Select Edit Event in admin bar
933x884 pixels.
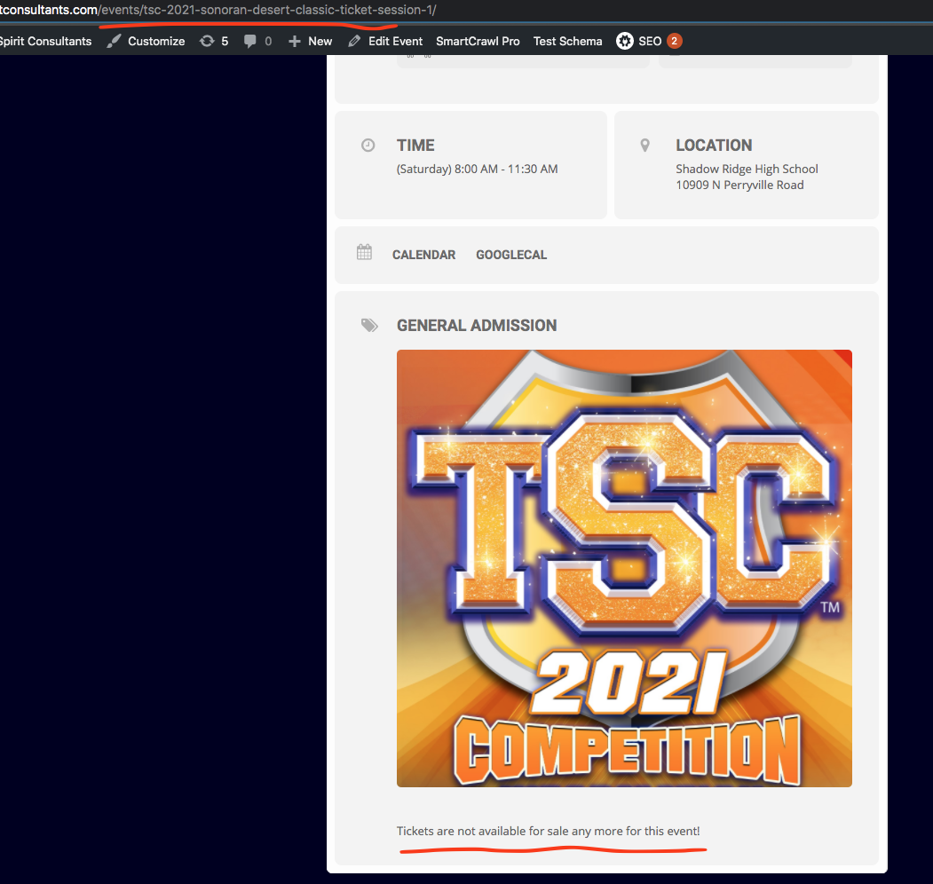pyautogui.click(x=395, y=41)
